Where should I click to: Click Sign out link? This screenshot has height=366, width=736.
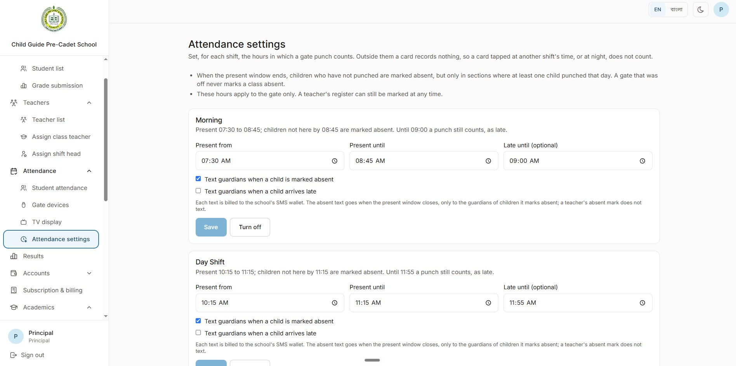point(33,355)
